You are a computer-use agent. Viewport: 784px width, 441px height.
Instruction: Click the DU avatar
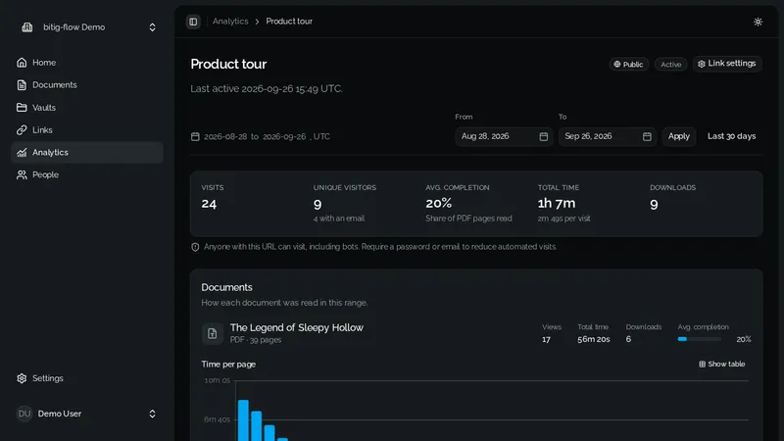coord(24,414)
